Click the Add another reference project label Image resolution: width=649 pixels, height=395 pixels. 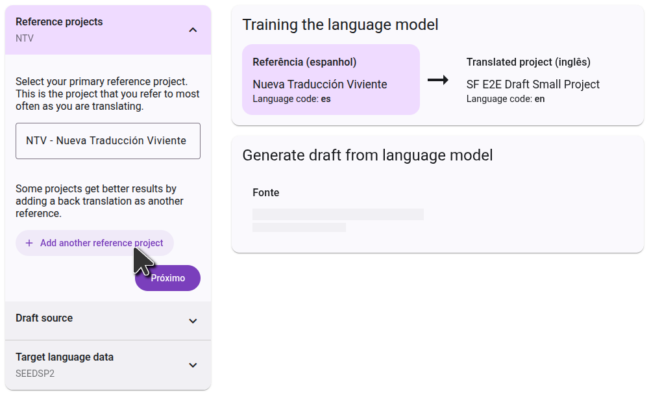tap(101, 243)
